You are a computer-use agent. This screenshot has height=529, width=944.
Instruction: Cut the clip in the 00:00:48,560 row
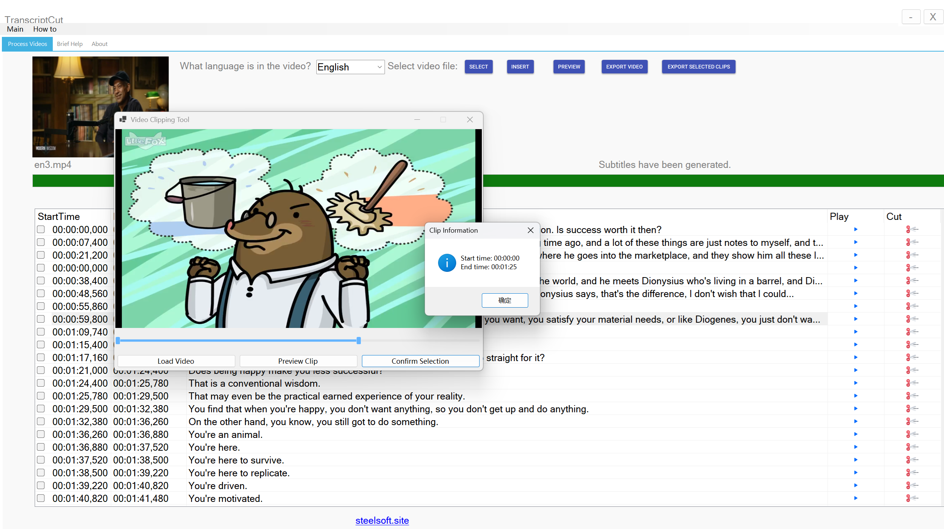tap(912, 293)
